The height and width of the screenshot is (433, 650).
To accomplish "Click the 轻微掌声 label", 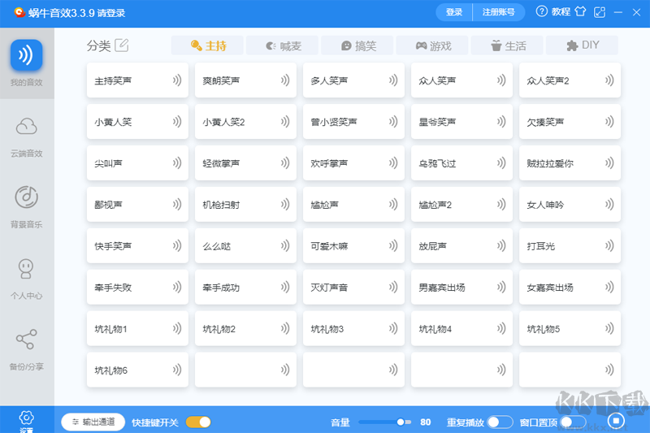I will pyautogui.click(x=221, y=163).
